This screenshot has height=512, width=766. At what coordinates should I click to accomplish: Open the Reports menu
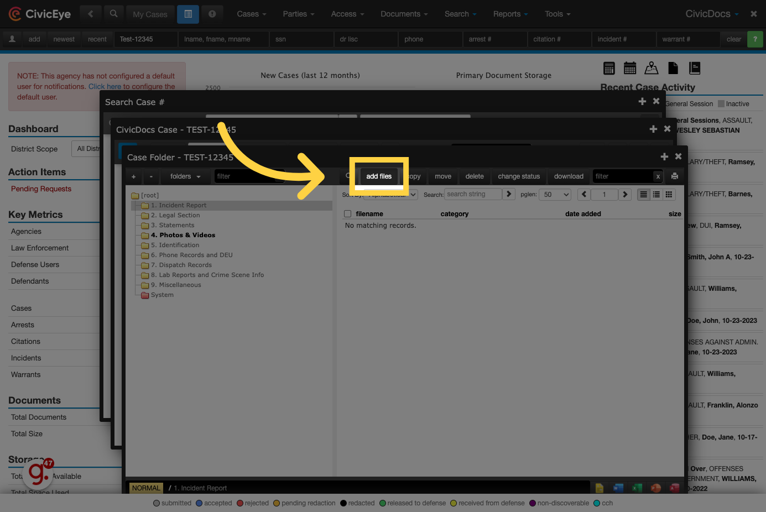(510, 14)
